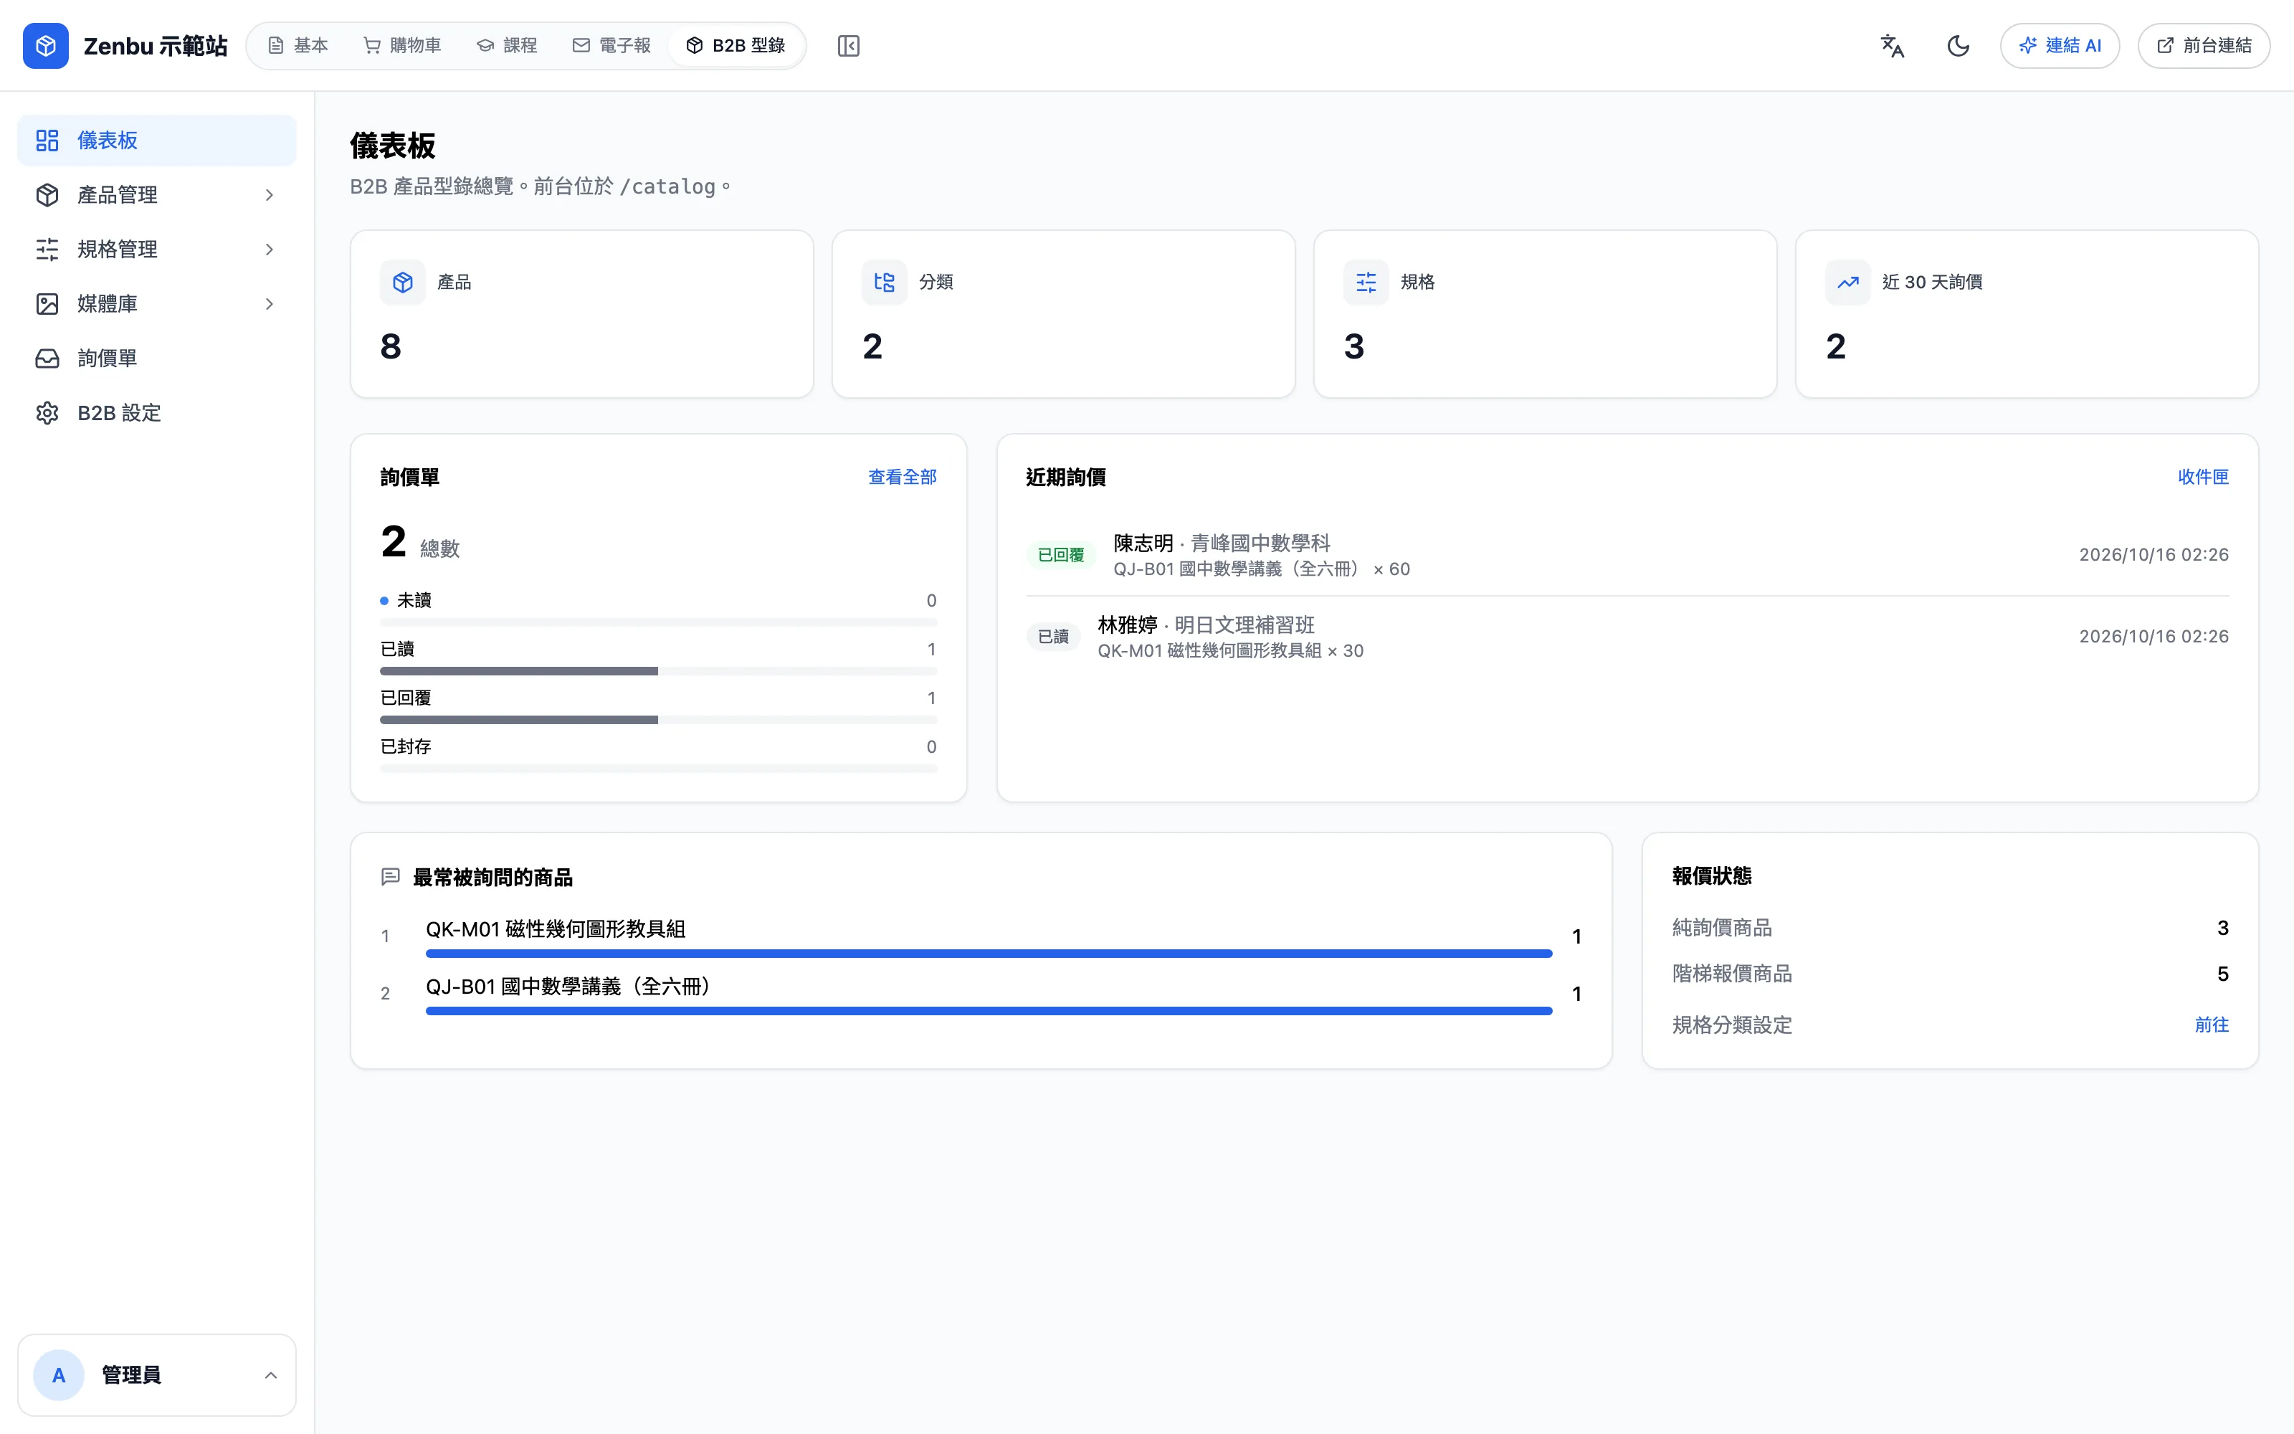Open 規格管理 in the sidebar
Viewport: 2294px width, 1434px height.
click(156, 250)
